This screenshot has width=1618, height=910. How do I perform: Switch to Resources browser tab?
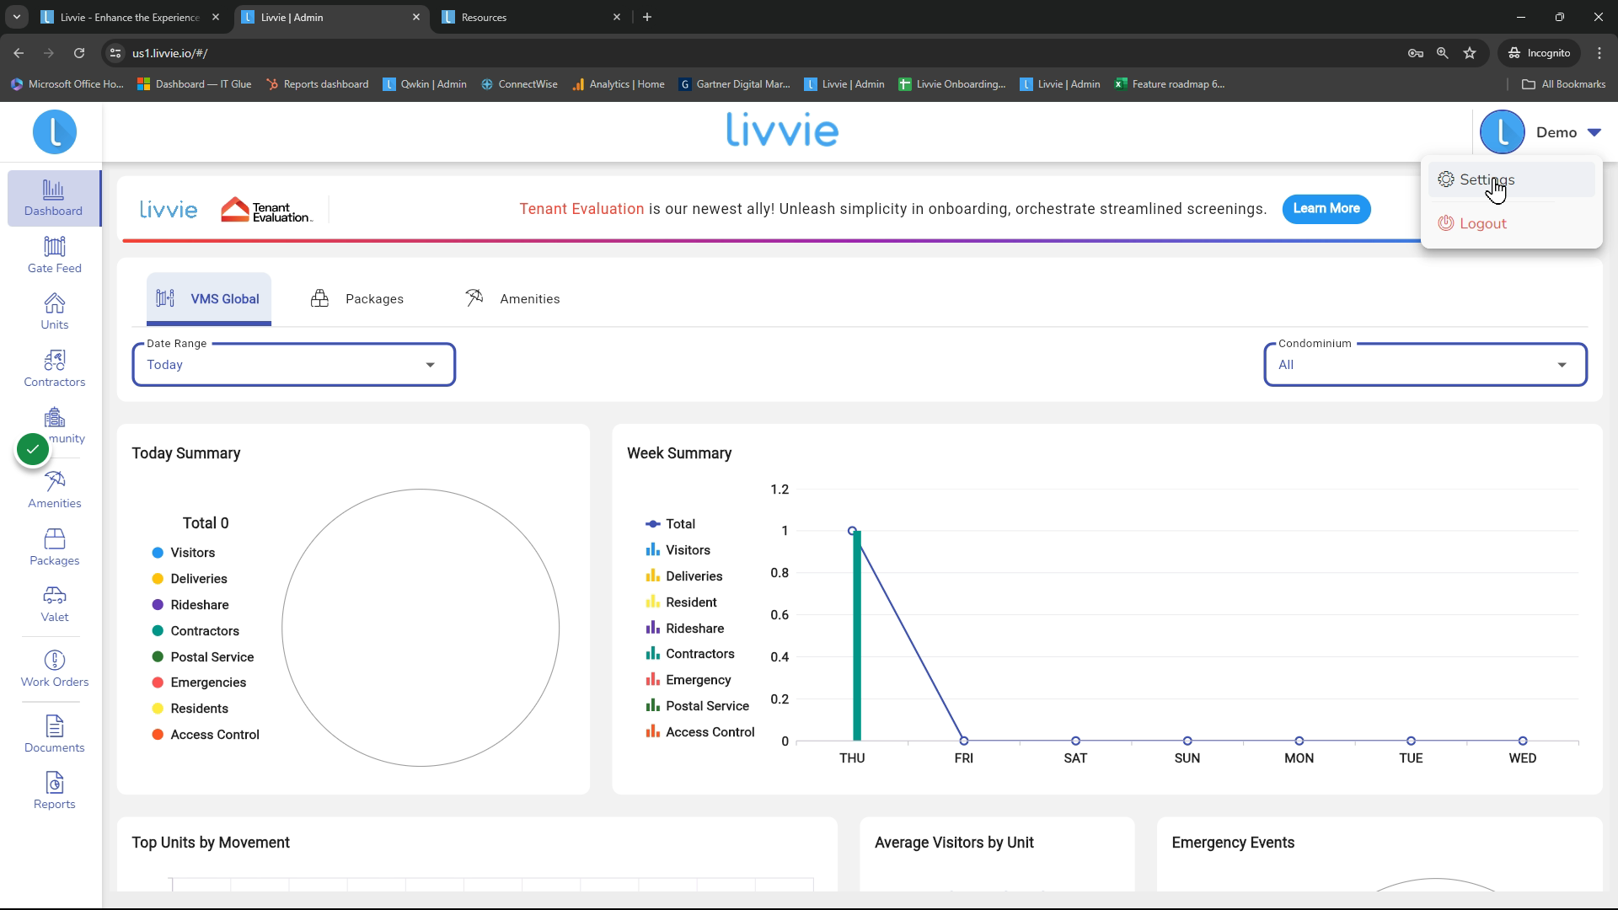pos(531,17)
